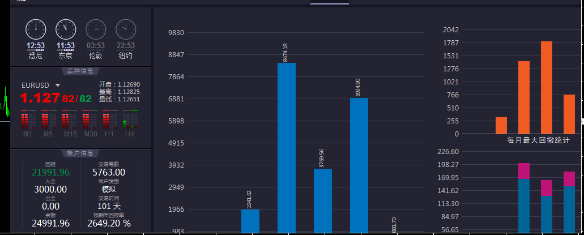The height and width of the screenshot is (235, 584).
Task: Click the 品种信息 panel header
Action: coord(80,71)
